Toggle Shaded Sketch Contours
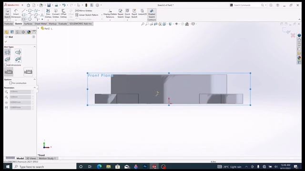Image resolution: width=305 pixels, height=171 pixels. point(152,15)
